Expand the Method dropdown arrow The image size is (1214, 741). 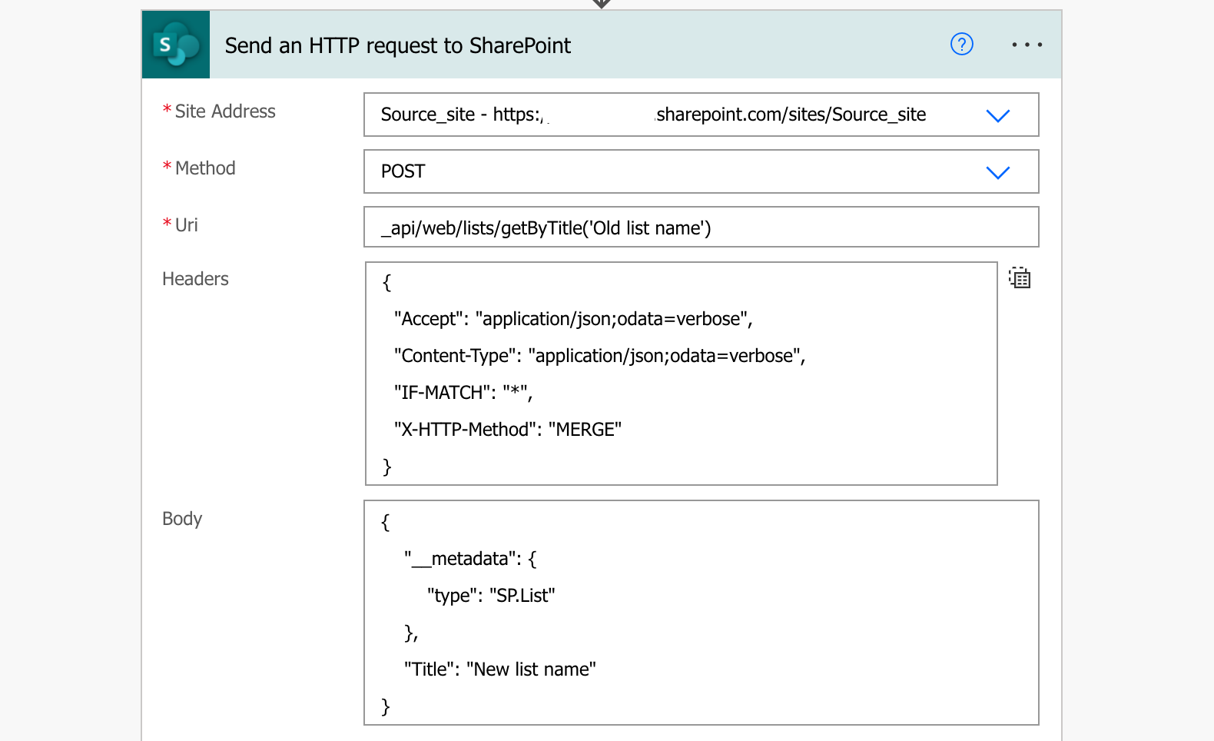pos(997,172)
